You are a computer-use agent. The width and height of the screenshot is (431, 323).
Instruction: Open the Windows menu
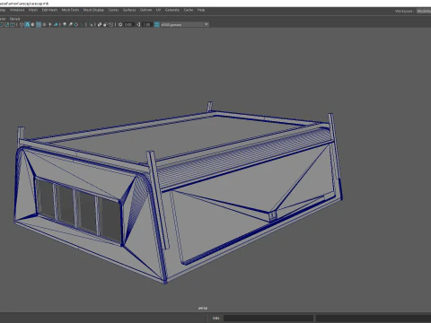pyautogui.click(x=17, y=10)
